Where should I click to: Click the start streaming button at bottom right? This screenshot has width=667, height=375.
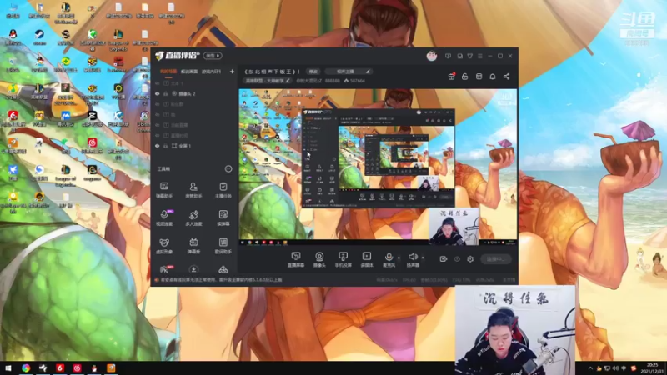click(496, 258)
